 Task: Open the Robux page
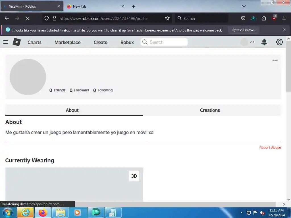coord(127,42)
